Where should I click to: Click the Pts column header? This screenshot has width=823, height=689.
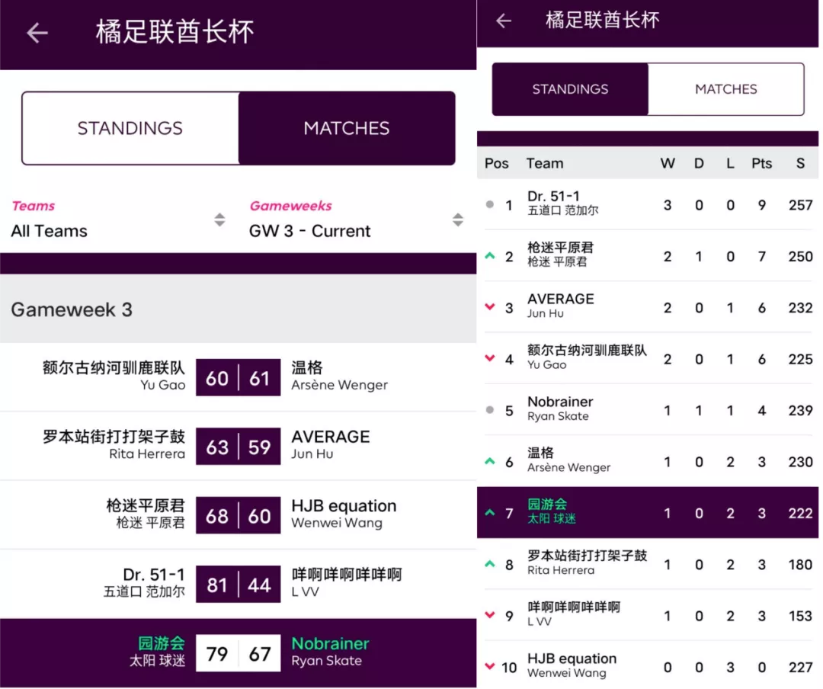click(x=761, y=163)
